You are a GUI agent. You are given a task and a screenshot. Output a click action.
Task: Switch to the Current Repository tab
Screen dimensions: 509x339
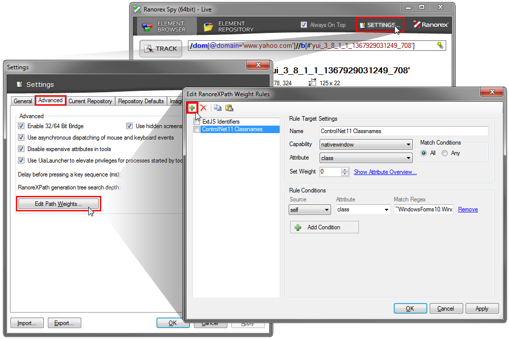click(90, 101)
